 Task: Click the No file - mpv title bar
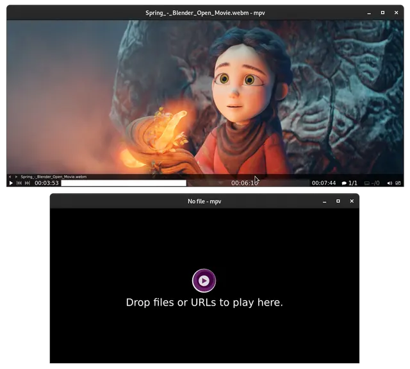(x=204, y=201)
